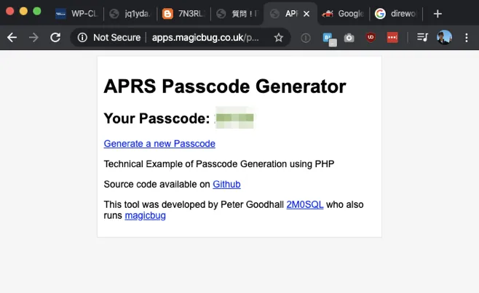
Task: Click the red three-dots extension icon
Action: tap(392, 38)
